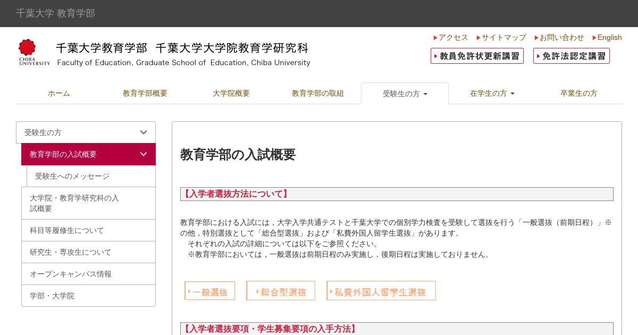This screenshot has width=638, height=335.
Task: Click the 私費外国人留学生選抜 button
Action: click(381, 291)
